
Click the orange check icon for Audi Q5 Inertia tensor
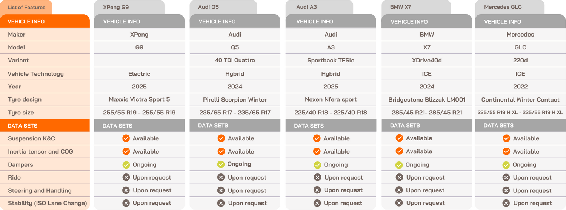tap(221, 151)
